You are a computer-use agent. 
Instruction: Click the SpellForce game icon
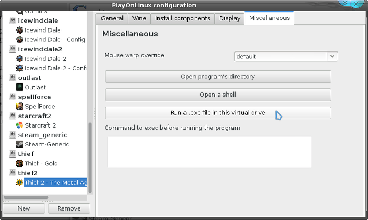19,106
